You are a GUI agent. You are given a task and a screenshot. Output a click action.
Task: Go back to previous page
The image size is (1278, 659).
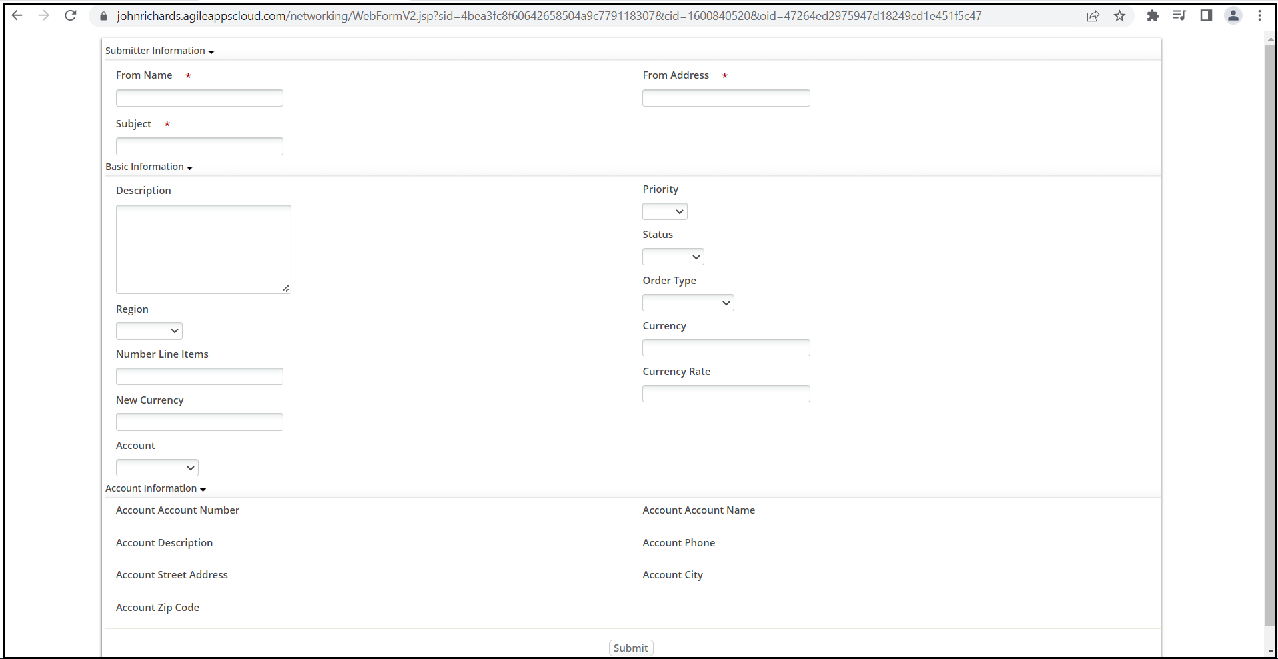17,15
